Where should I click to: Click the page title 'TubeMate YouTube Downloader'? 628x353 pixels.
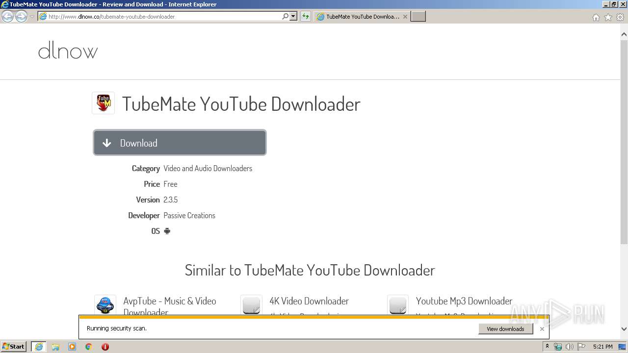tap(241, 104)
